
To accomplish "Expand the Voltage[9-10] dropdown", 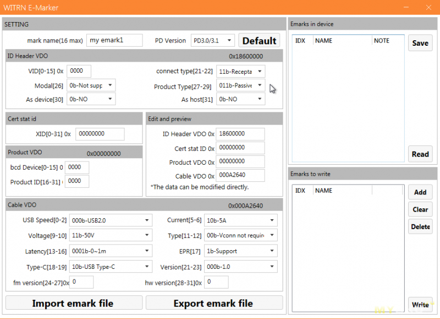I will 111,235.
